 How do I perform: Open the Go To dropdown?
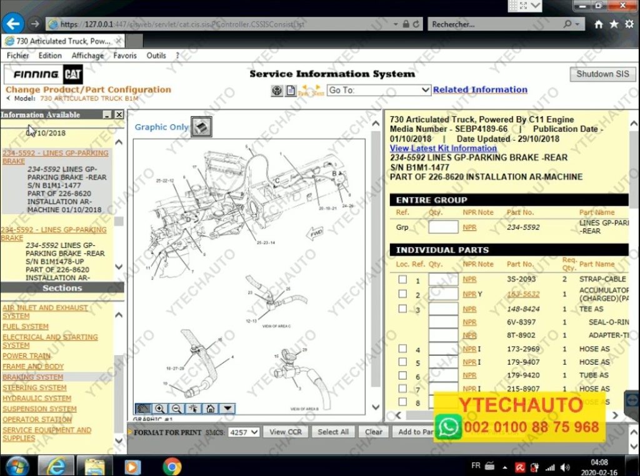tap(379, 90)
